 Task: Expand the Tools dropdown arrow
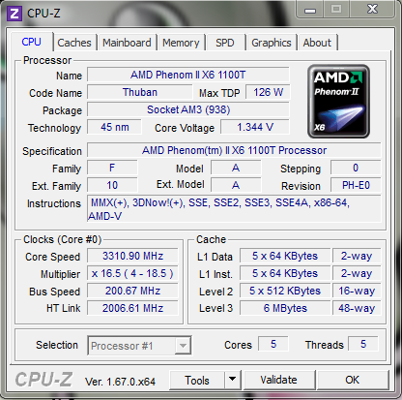pos(233,380)
